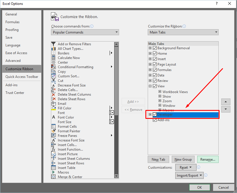Click the Fill Color paint bucket icon

click(x=53, y=108)
